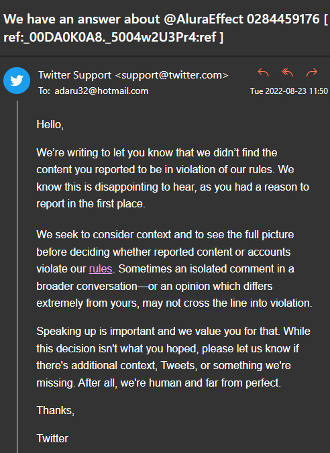Open the Twitter bird sender avatar
The image size is (330, 453).
17,81
